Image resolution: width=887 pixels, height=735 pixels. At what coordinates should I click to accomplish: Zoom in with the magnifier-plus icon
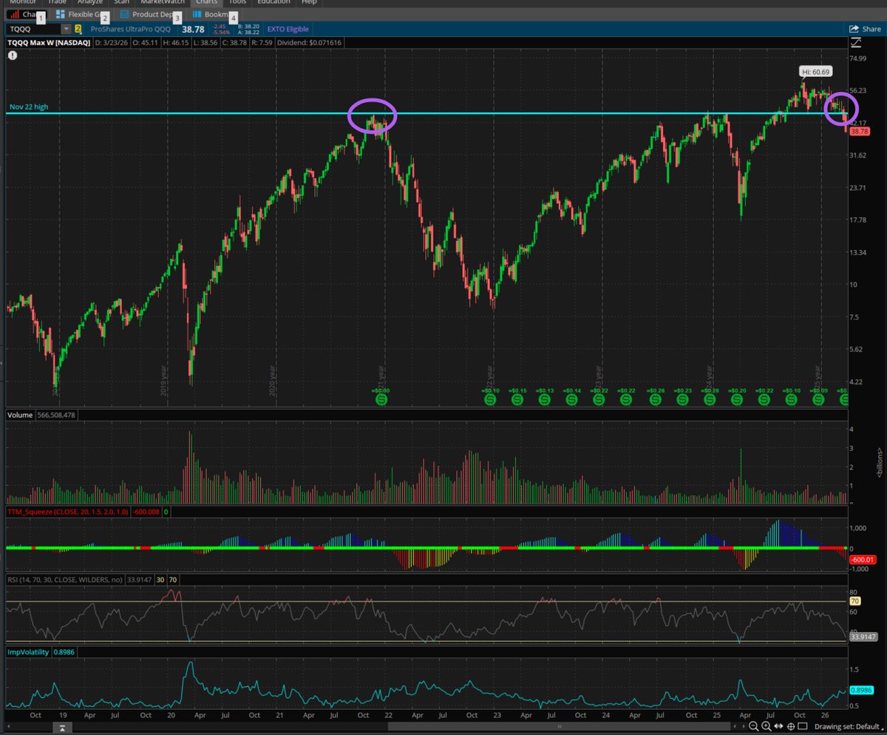coord(766,727)
